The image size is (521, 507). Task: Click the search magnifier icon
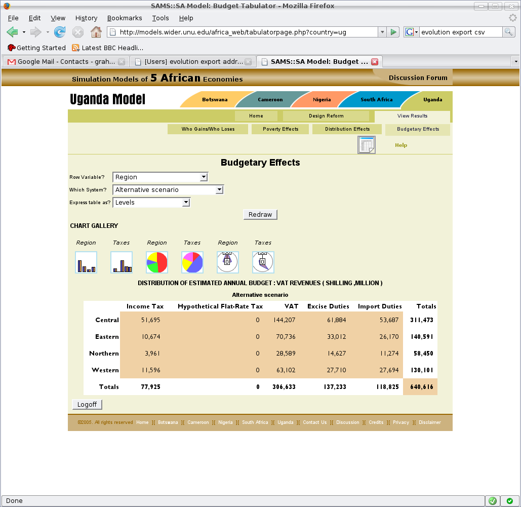tap(508, 32)
